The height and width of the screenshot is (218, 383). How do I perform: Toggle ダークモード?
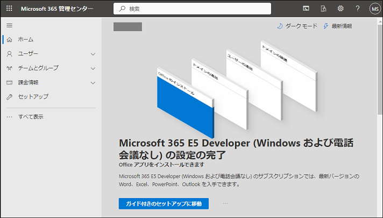tap(297, 26)
